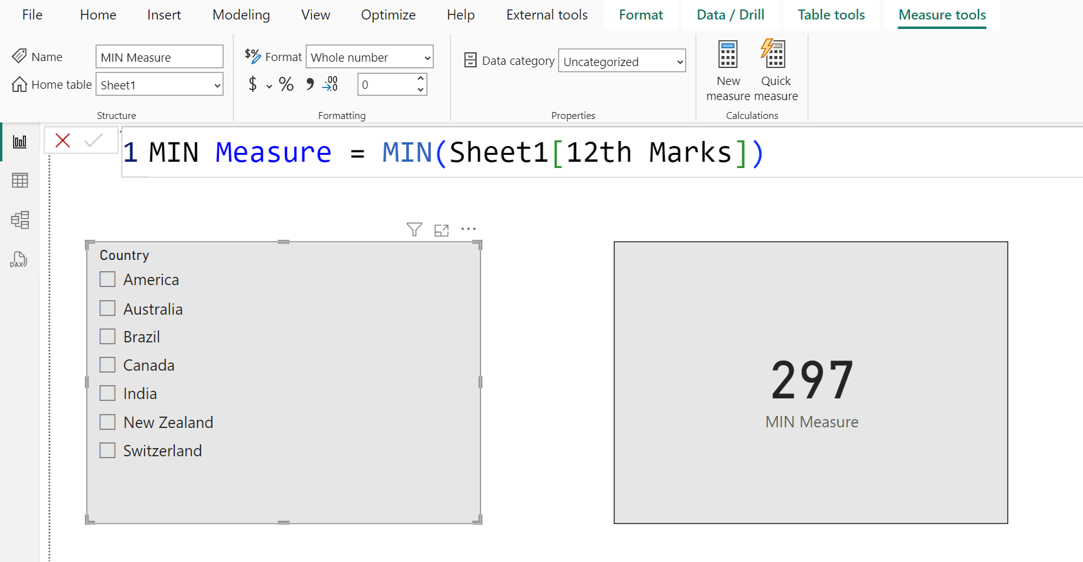
Task: Apply percentage format to measure
Action: [x=286, y=84]
